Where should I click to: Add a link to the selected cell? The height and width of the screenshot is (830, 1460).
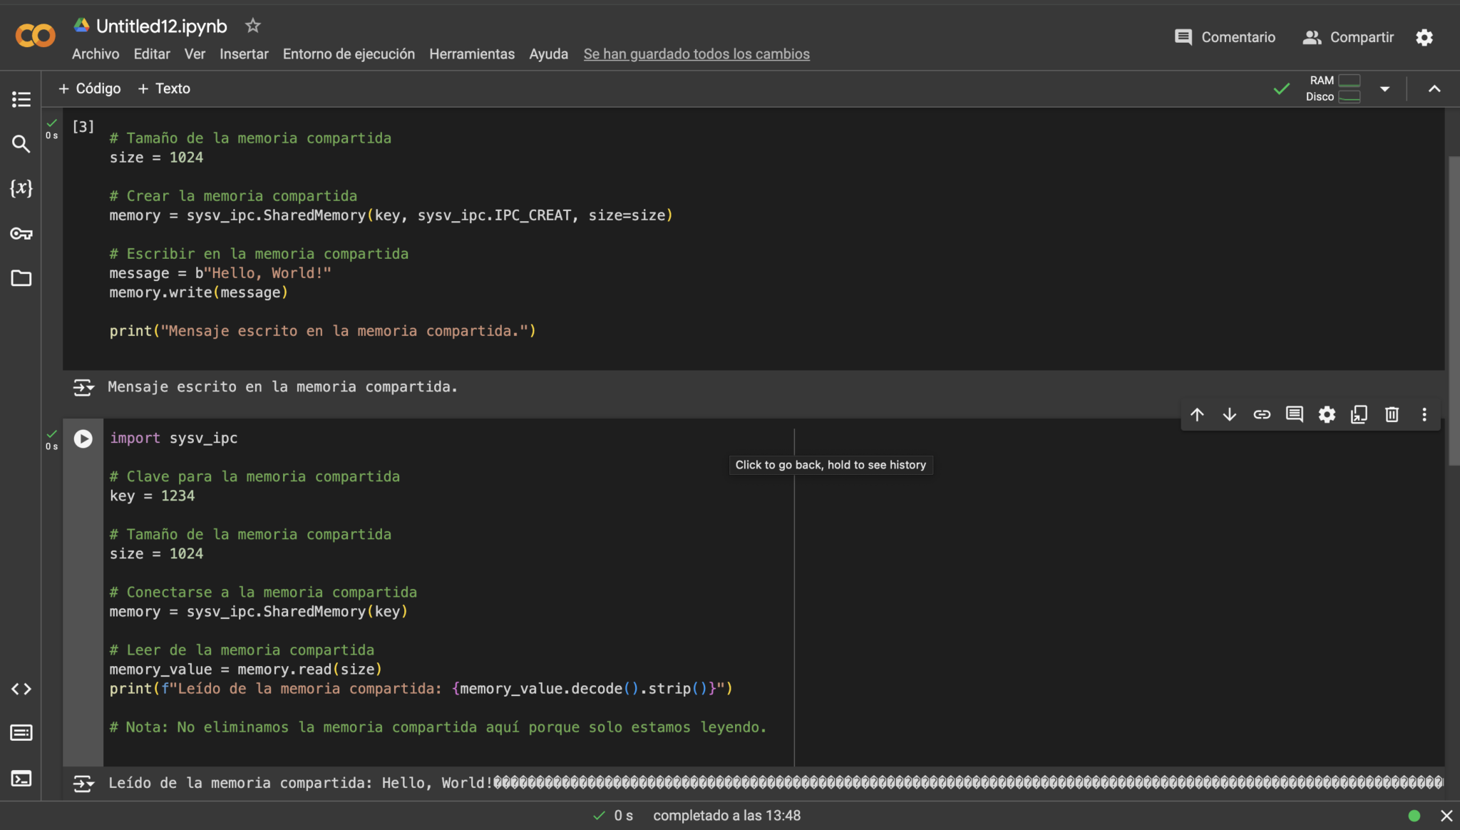pos(1262,414)
